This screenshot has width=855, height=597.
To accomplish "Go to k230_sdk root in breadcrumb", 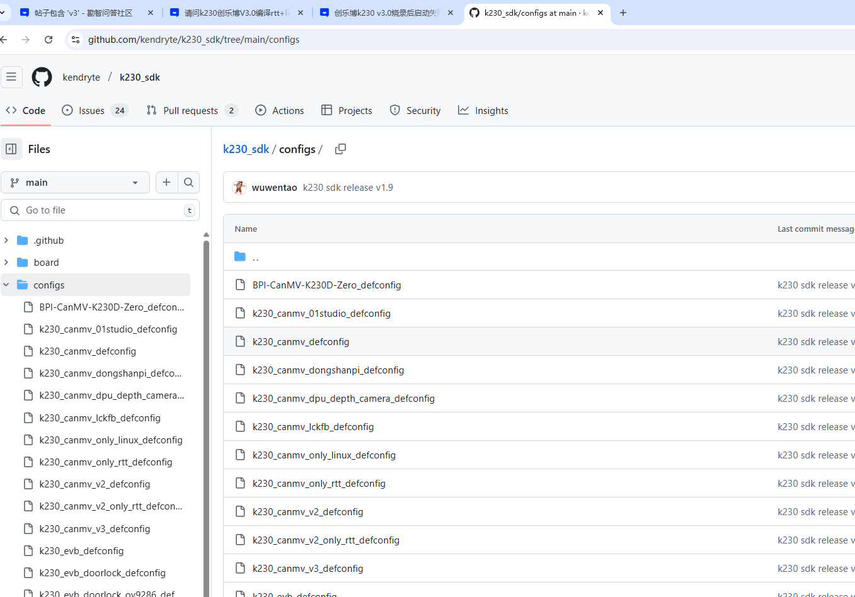I will pos(246,149).
